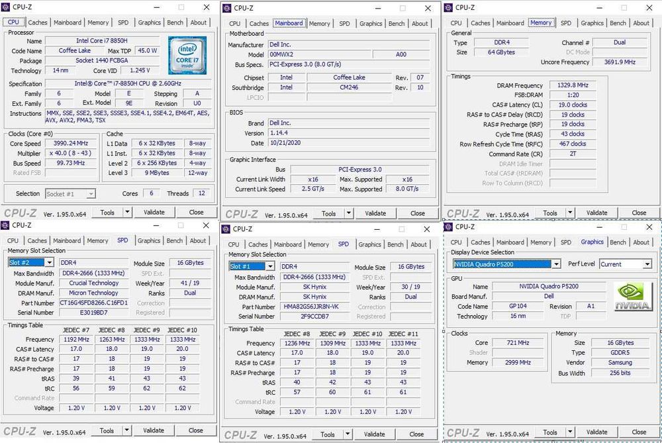This screenshot has height=443, width=662.
Task: Click serial number 2F9CCDB7 value
Action: tap(314, 317)
